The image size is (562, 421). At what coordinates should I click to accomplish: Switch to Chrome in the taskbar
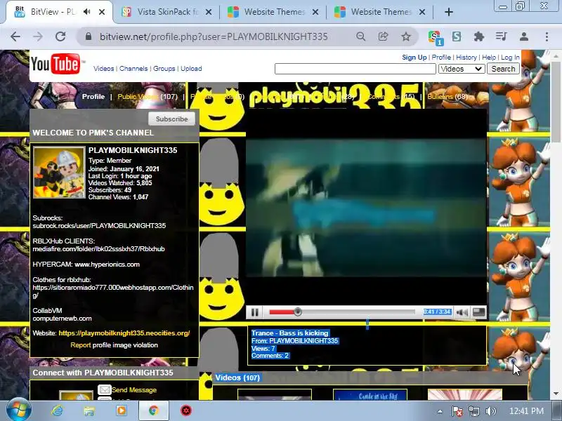154,410
